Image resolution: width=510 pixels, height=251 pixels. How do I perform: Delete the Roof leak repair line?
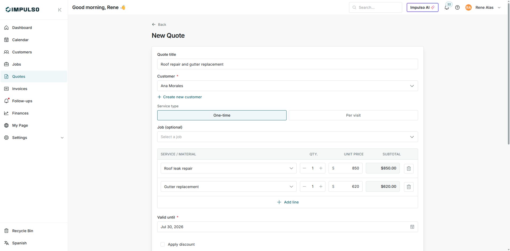click(x=409, y=168)
